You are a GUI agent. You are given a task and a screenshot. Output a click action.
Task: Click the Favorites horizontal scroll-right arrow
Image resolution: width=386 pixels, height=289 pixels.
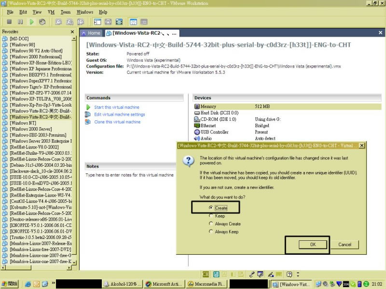pos(69,267)
